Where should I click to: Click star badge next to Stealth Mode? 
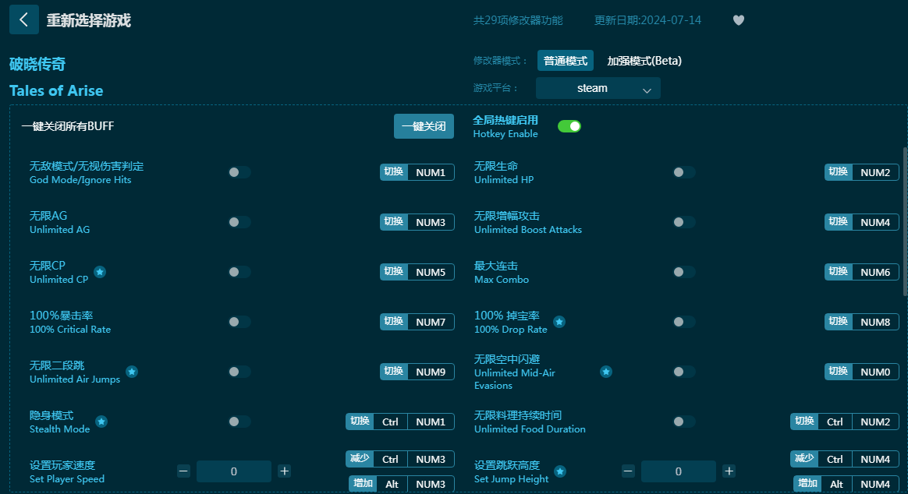(x=101, y=421)
